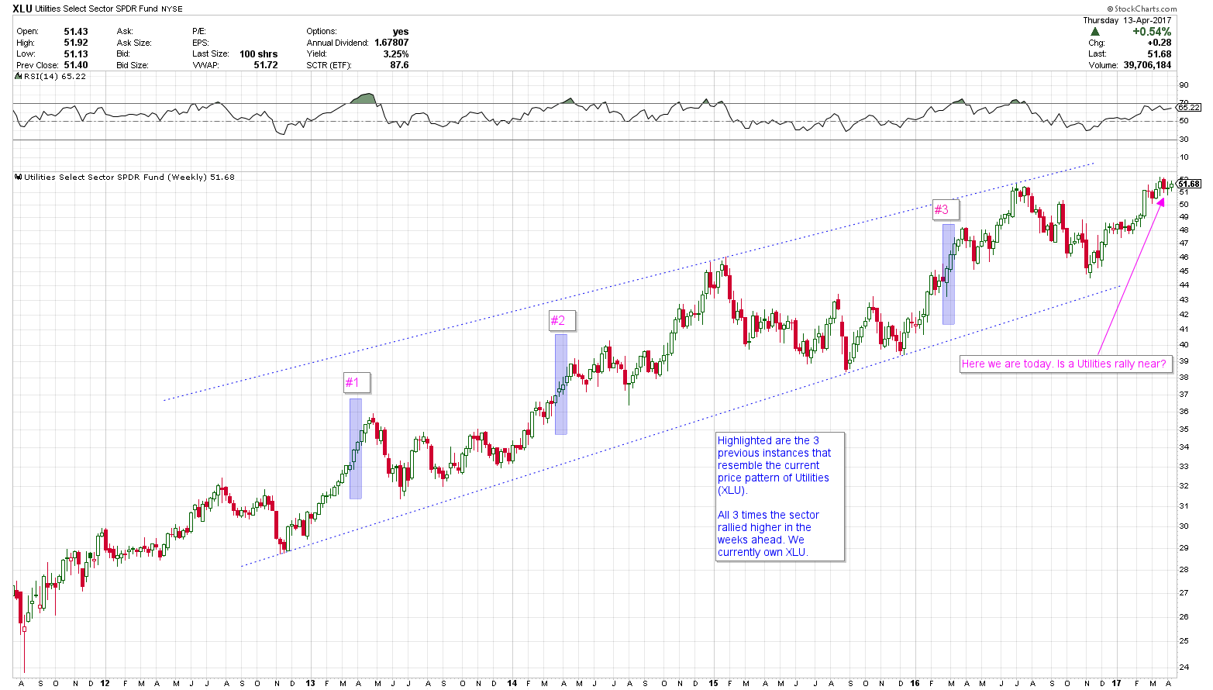Click the SCTR (ETF) value 87.6
This screenshot has width=1213, height=690.
point(399,65)
